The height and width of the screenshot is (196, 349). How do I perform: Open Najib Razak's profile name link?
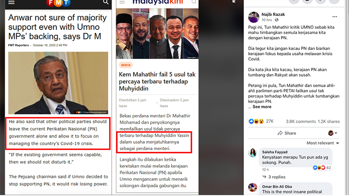[x=273, y=14]
